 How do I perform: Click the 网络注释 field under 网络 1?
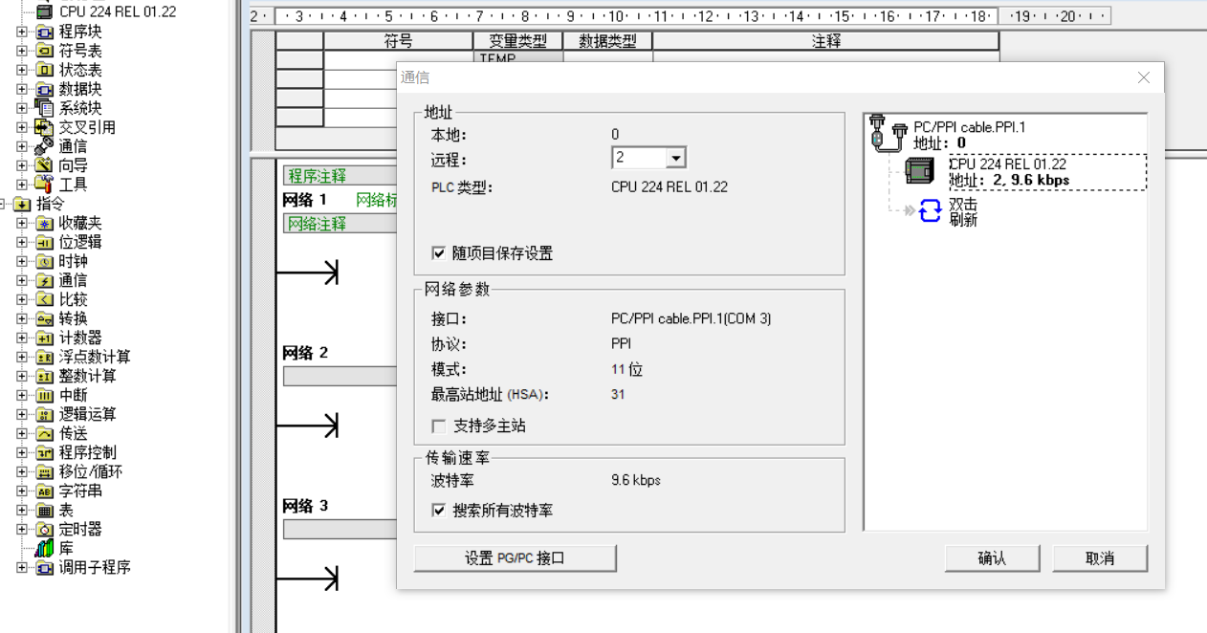pyautogui.click(x=340, y=224)
